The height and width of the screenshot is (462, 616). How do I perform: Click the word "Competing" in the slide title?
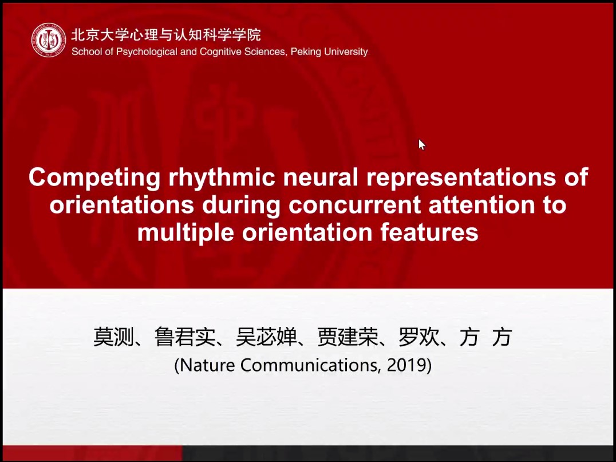tap(94, 177)
